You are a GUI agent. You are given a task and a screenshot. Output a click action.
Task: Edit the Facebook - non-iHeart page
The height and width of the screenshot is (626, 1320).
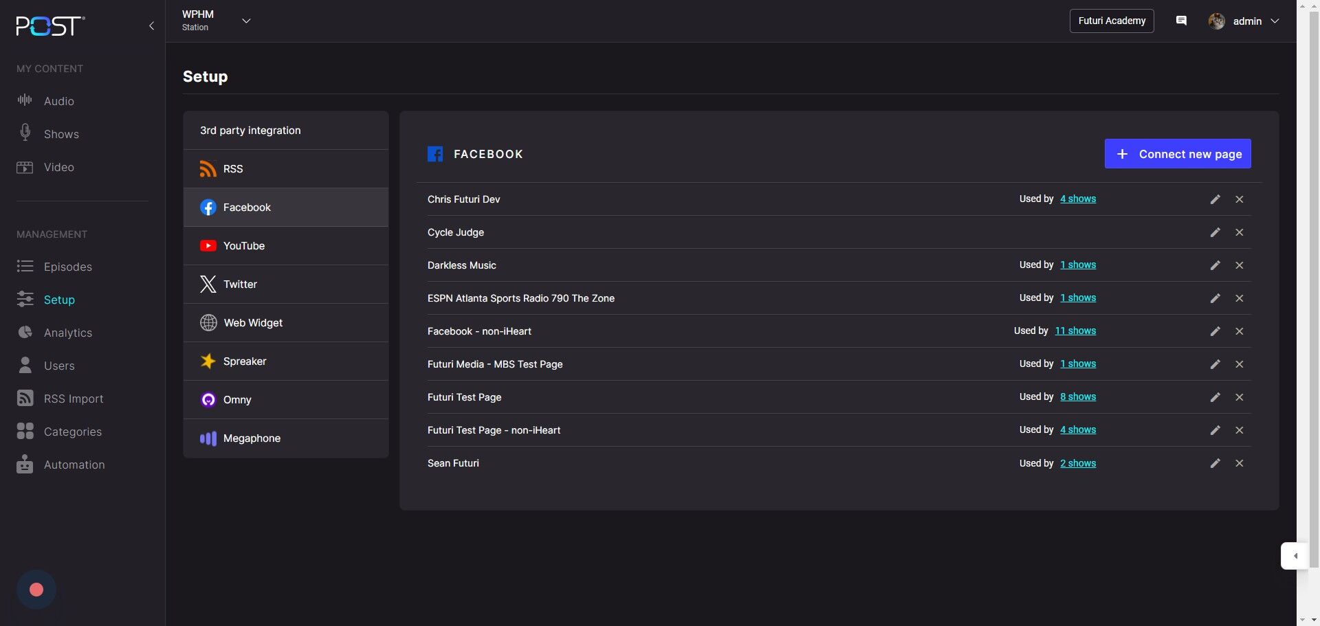click(1215, 331)
